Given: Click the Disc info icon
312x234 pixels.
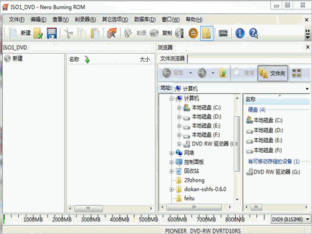Looking at the screenshot, I should 179,33.
